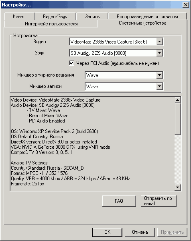Click Отправить по e-mail button
The height and width of the screenshot is (241, 191).
click(x=158, y=201)
